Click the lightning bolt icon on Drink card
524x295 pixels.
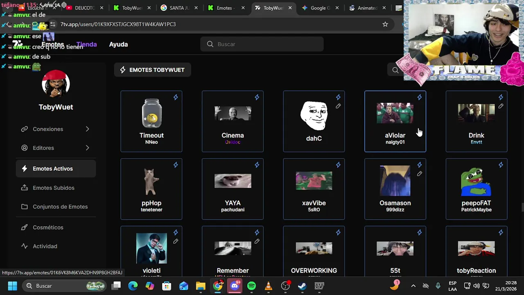click(x=501, y=98)
